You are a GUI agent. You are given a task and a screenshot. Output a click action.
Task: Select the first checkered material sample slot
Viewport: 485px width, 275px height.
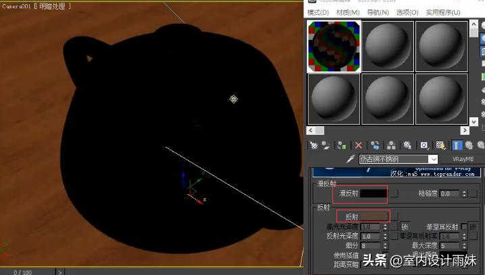coord(334,47)
